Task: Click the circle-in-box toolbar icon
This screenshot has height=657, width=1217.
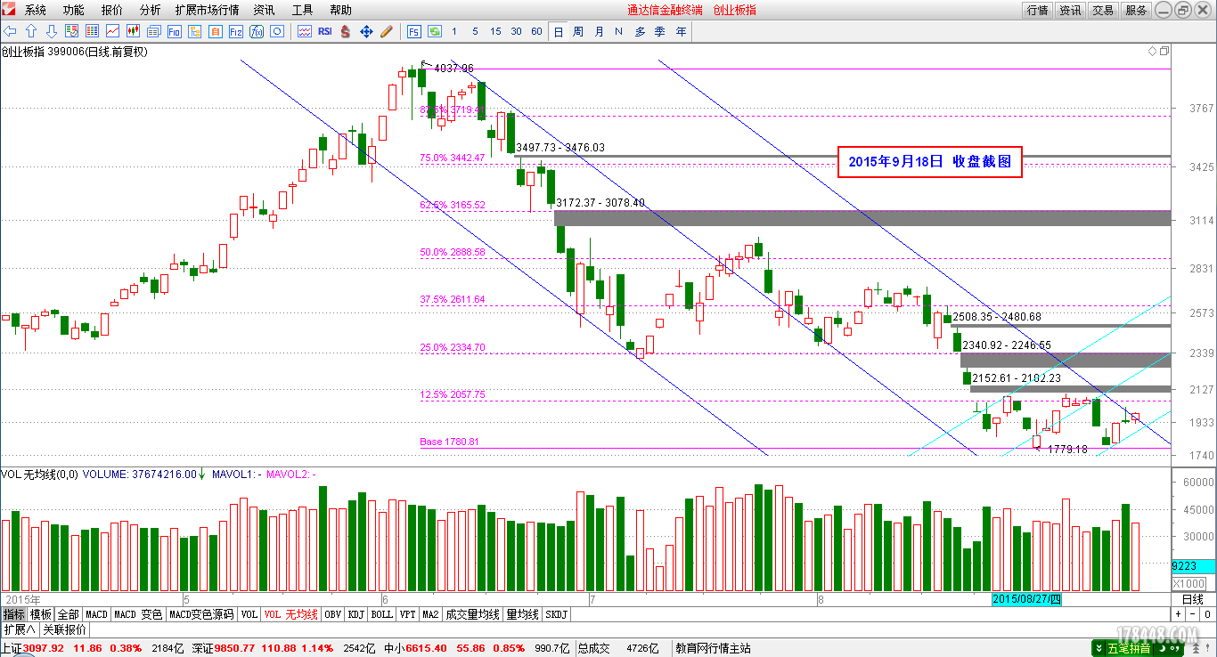Action: (x=277, y=31)
